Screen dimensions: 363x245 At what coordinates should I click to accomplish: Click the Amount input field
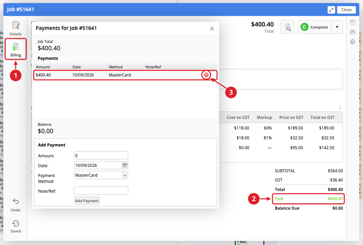pyautogui.click(x=101, y=155)
